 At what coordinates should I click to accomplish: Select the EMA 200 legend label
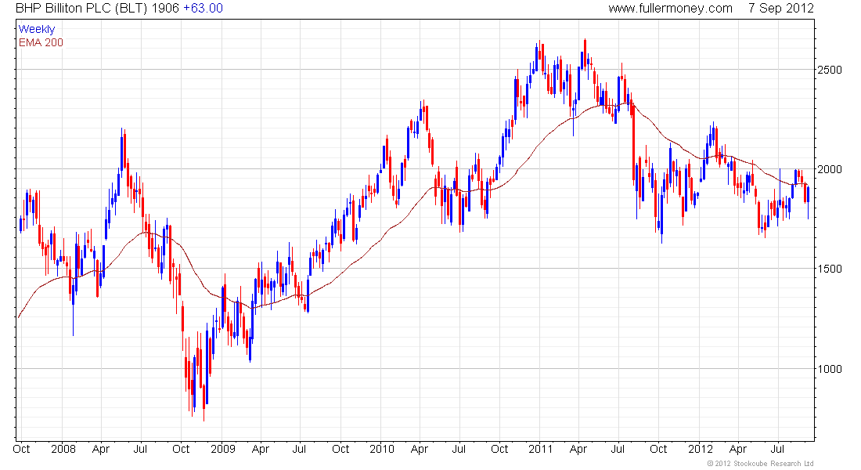point(41,43)
